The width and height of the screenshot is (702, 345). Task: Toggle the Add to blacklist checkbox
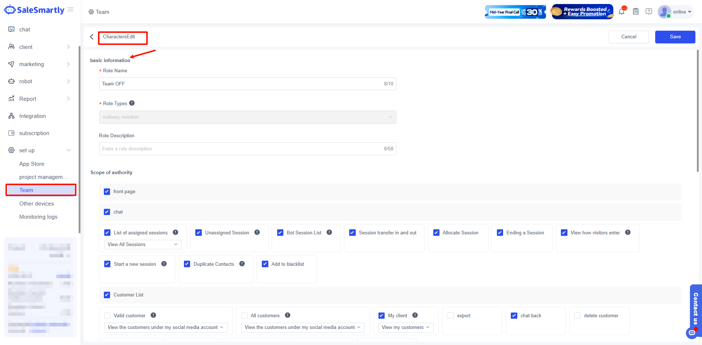click(x=265, y=264)
